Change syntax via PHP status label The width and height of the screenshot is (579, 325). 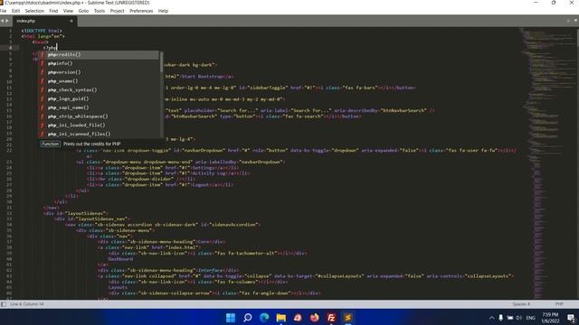point(559,304)
